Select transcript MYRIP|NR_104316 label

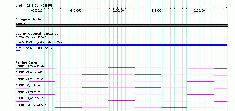pos(28,85)
